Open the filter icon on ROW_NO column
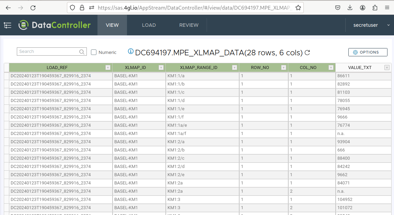Viewport: 394px width, 215px height. 283,67
